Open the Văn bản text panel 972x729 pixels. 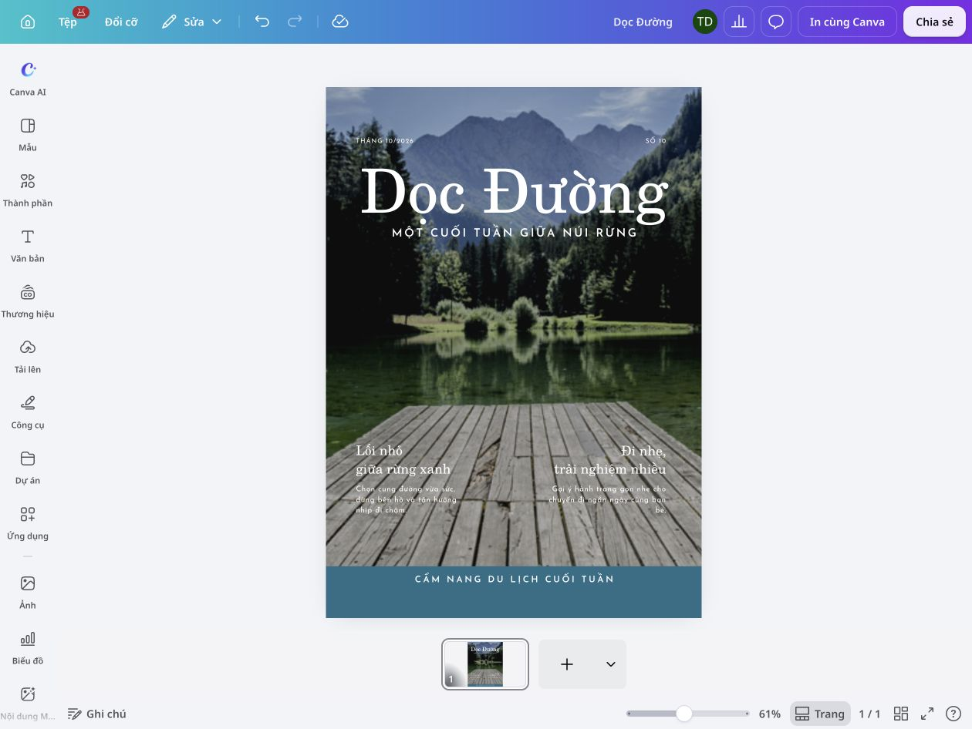[x=28, y=246]
